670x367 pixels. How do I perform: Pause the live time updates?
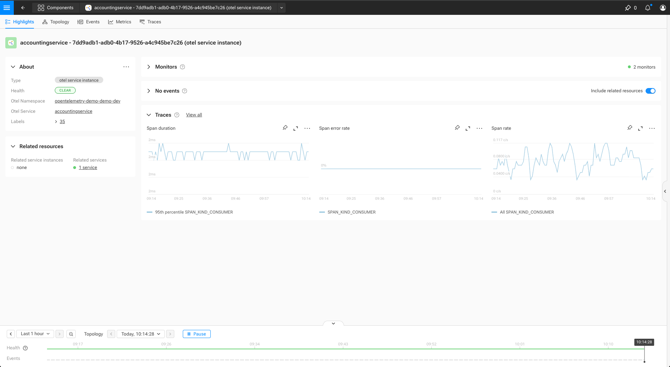197,334
